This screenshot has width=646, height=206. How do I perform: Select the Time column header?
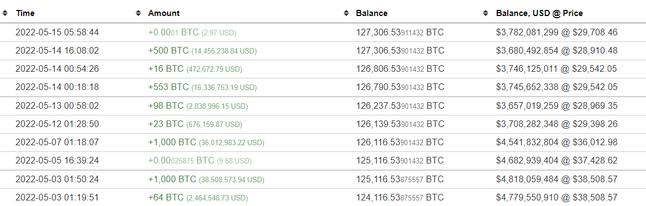point(25,13)
